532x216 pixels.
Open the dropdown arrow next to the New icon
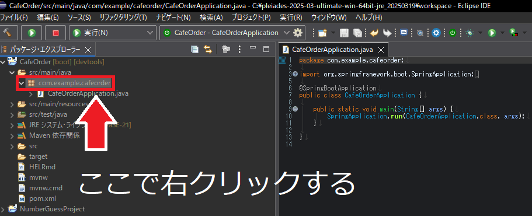[333, 33]
